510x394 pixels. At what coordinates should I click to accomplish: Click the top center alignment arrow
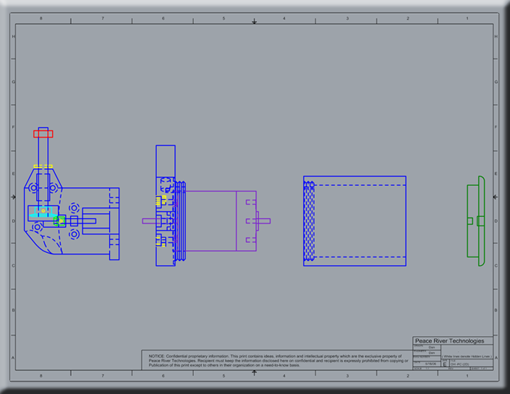[255, 22]
